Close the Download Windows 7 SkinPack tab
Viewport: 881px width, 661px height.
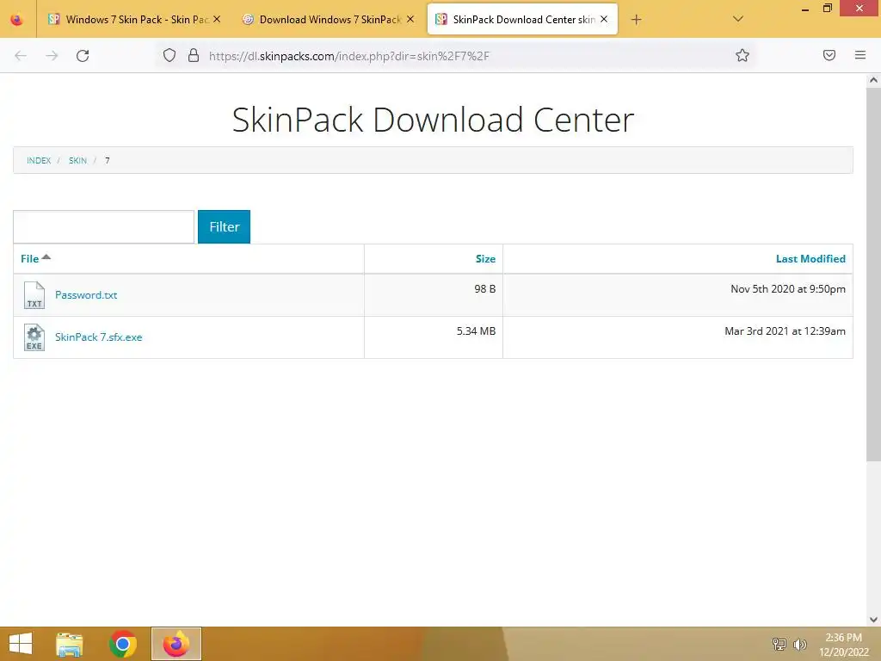(x=410, y=19)
